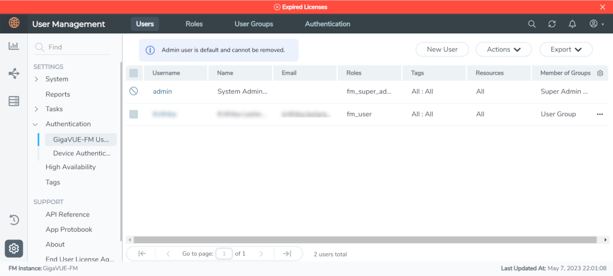Switch to the User Groups tab
The width and height of the screenshot is (613, 276).
pyautogui.click(x=254, y=24)
